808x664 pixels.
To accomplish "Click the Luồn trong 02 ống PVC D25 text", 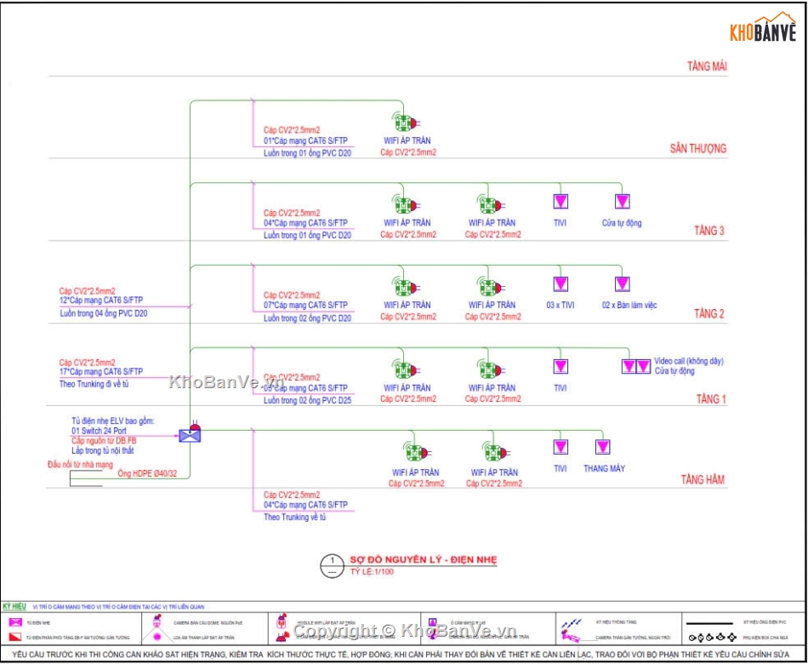I will click(x=308, y=400).
